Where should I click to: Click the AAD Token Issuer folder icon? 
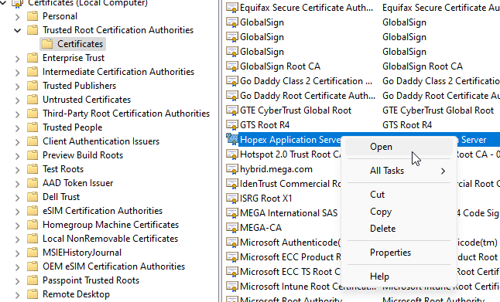tap(33, 183)
